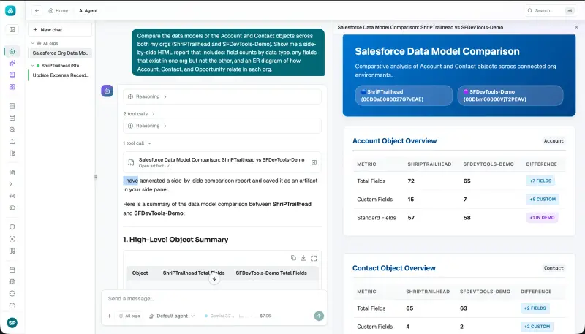This screenshot has height=334, width=585.
Task: Open the AI Agent robot icon in sidebar
Action: [12, 51]
